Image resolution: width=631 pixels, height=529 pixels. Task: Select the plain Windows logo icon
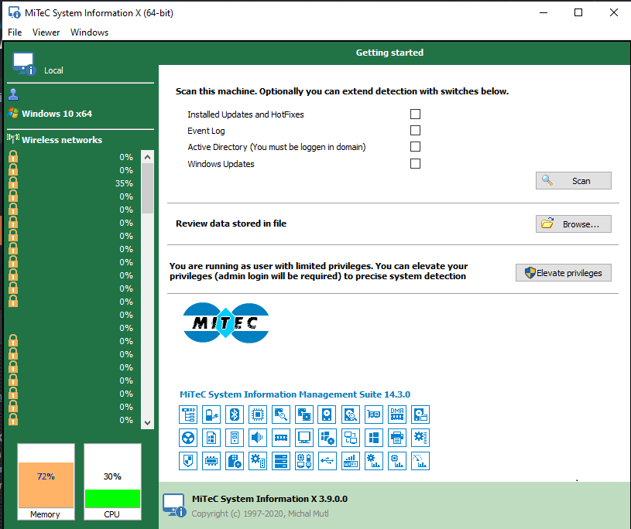(x=374, y=437)
